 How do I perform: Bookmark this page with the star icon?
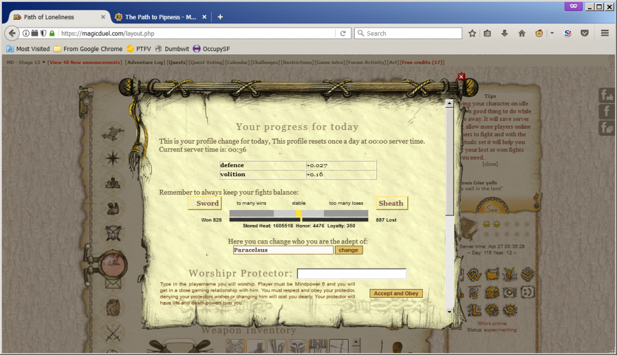click(472, 33)
